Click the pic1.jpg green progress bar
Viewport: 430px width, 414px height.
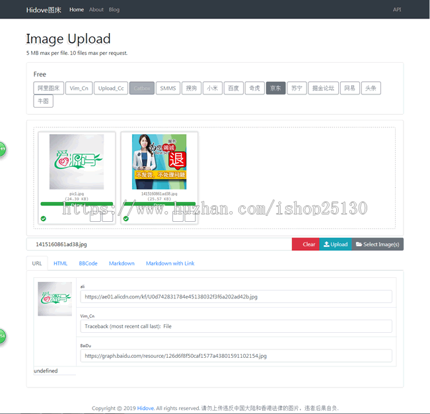(77, 204)
